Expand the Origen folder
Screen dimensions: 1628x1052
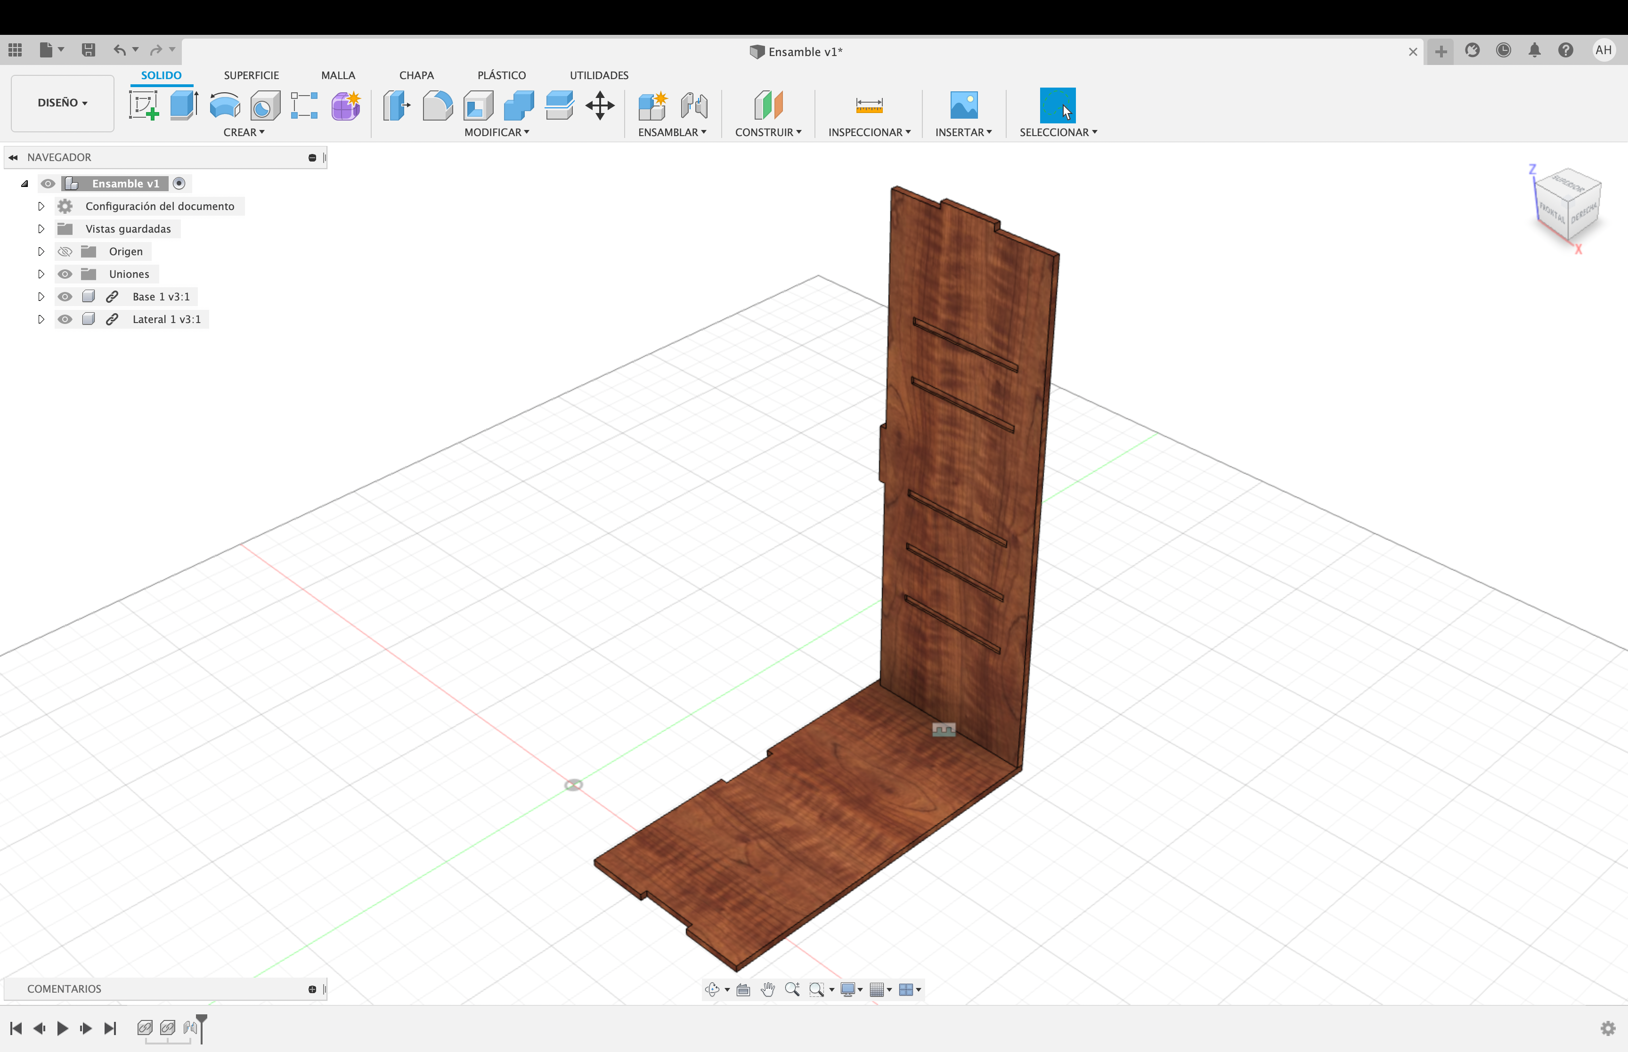(x=41, y=251)
